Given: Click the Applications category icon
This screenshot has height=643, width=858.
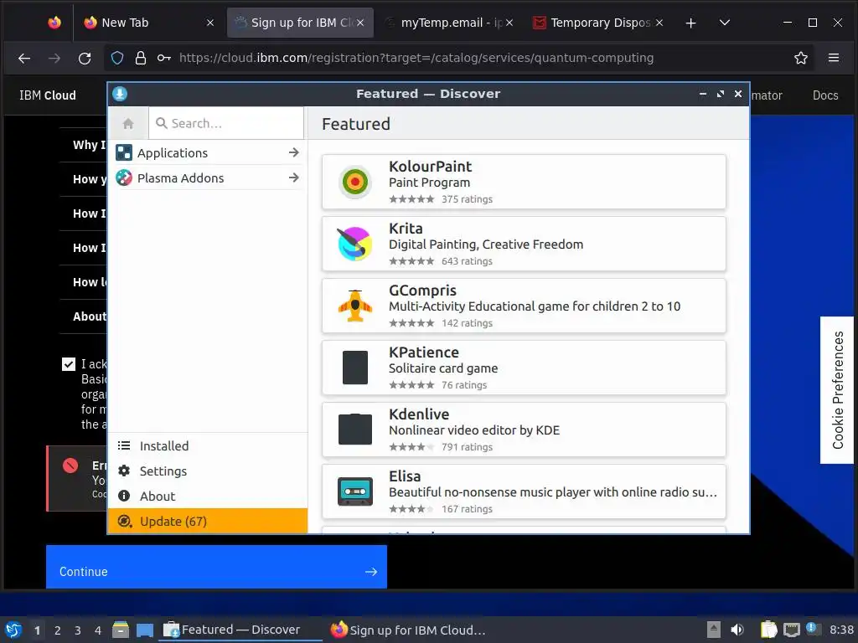Looking at the screenshot, I should tap(124, 152).
